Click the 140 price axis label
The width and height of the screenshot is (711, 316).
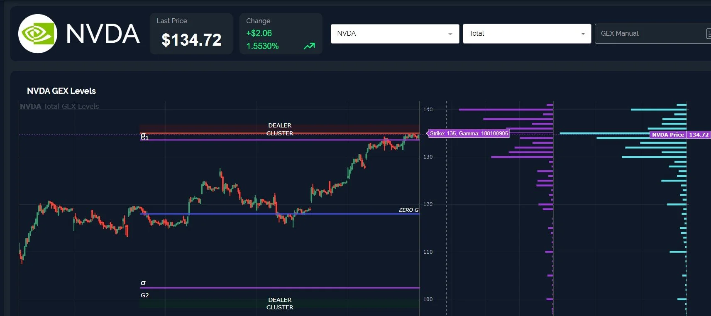[x=428, y=110]
